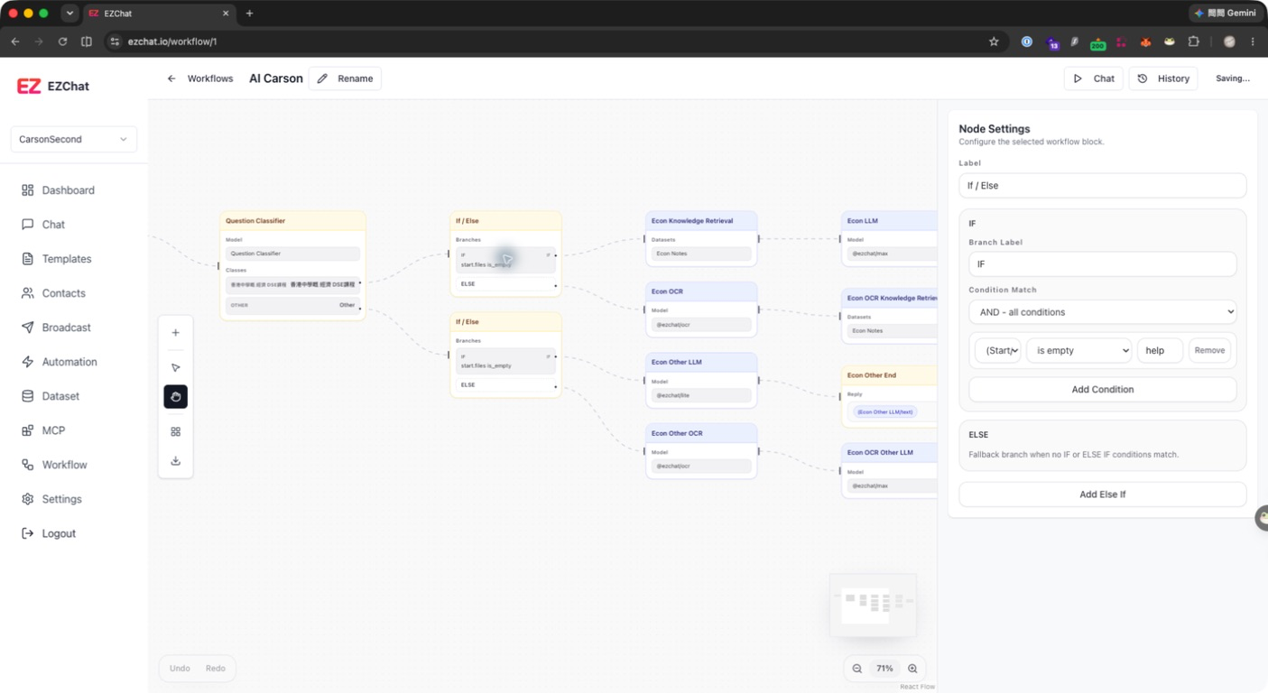Zoom in with magnifier plus icon

tap(912, 669)
